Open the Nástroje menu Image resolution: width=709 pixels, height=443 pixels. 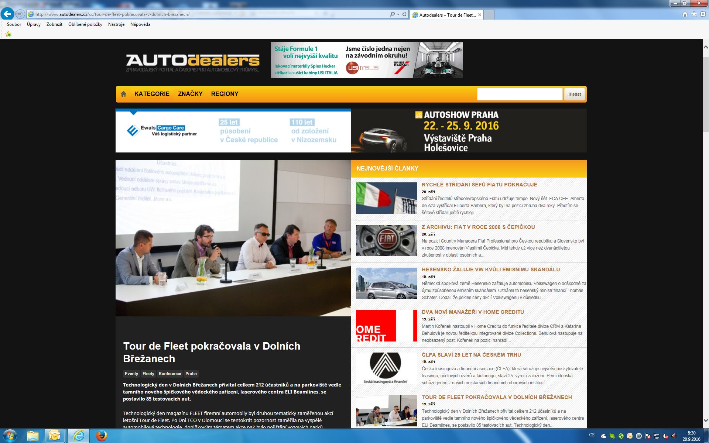[x=116, y=24]
